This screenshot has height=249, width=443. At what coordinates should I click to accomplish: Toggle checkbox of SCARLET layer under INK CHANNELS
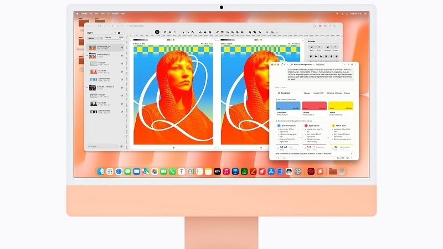122,72
